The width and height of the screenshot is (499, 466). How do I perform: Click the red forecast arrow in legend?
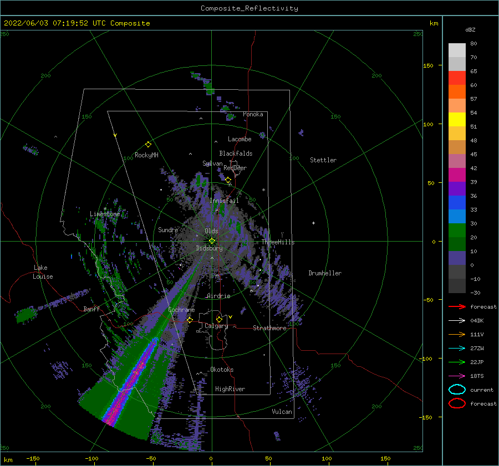pos(457,306)
